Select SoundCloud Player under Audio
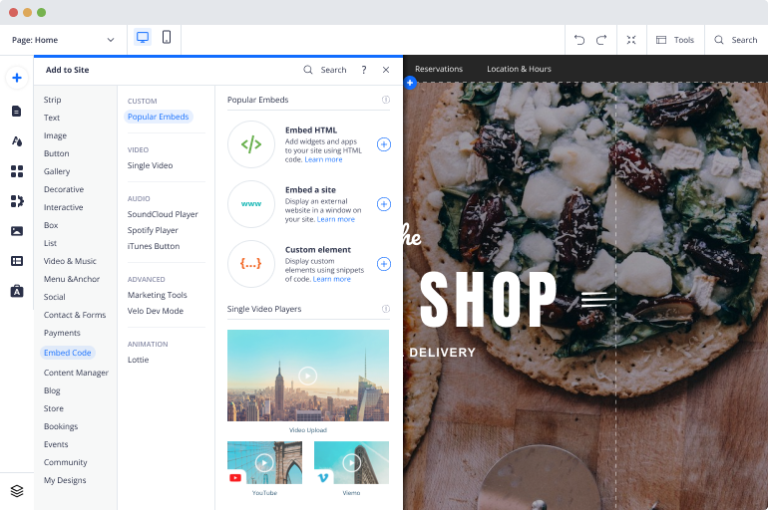Screen dimensions: 768x510 (163, 214)
